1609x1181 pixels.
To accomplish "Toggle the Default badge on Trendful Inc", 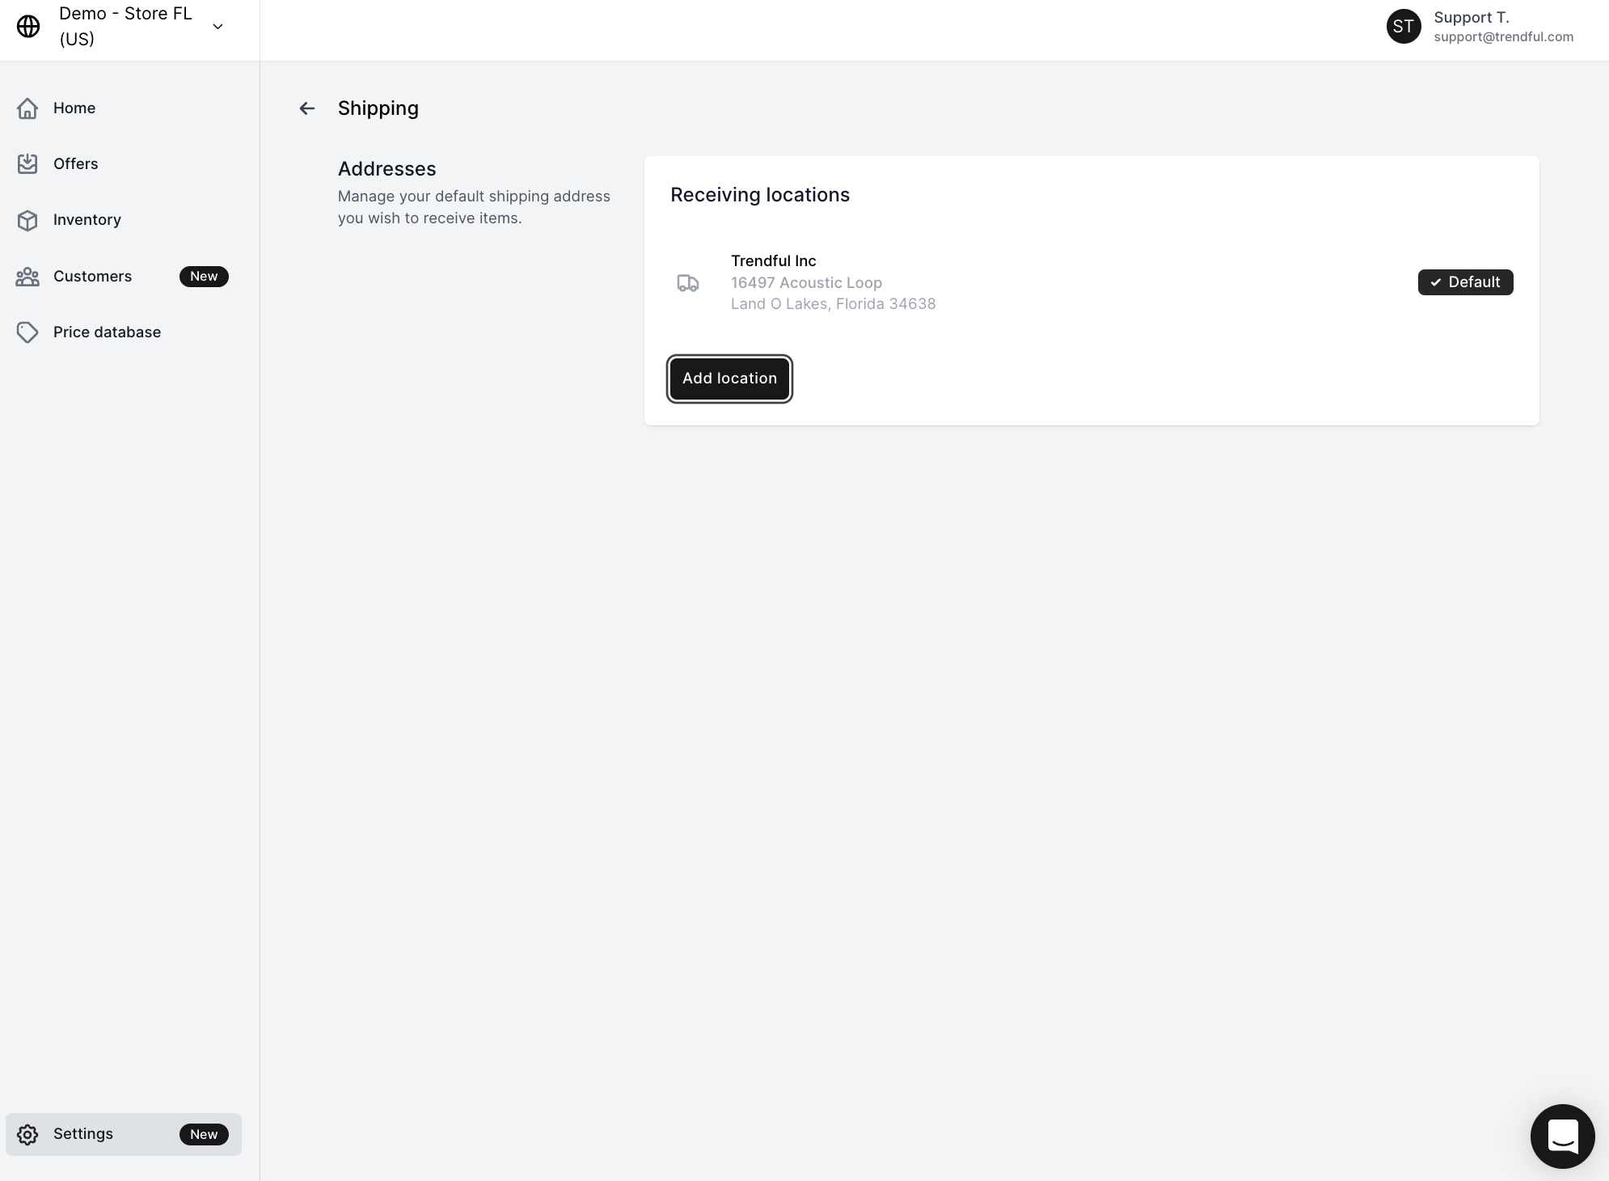I will [1465, 282].
